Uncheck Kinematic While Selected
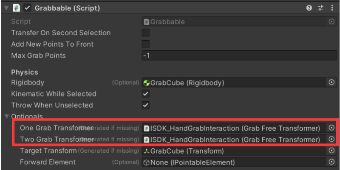 pos(145,94)
